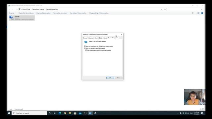Image resolution: width=212 pixels, height=119 pixels.
Task: Open Microsoft Store from the taskbar
Action: (x=75, y=113)
